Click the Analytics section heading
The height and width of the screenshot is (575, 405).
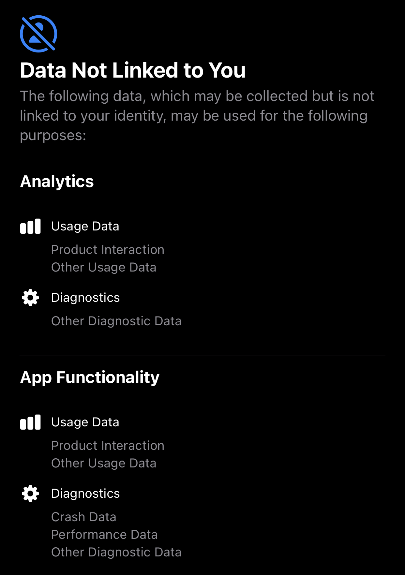click(x=57, y=182)
